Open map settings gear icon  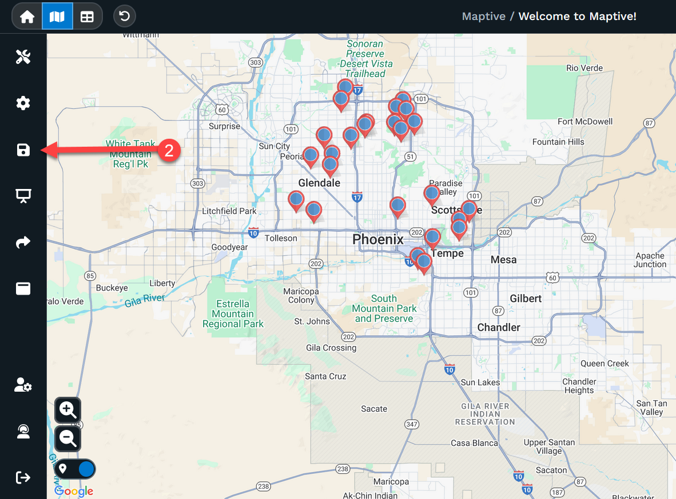click(23, 103)
